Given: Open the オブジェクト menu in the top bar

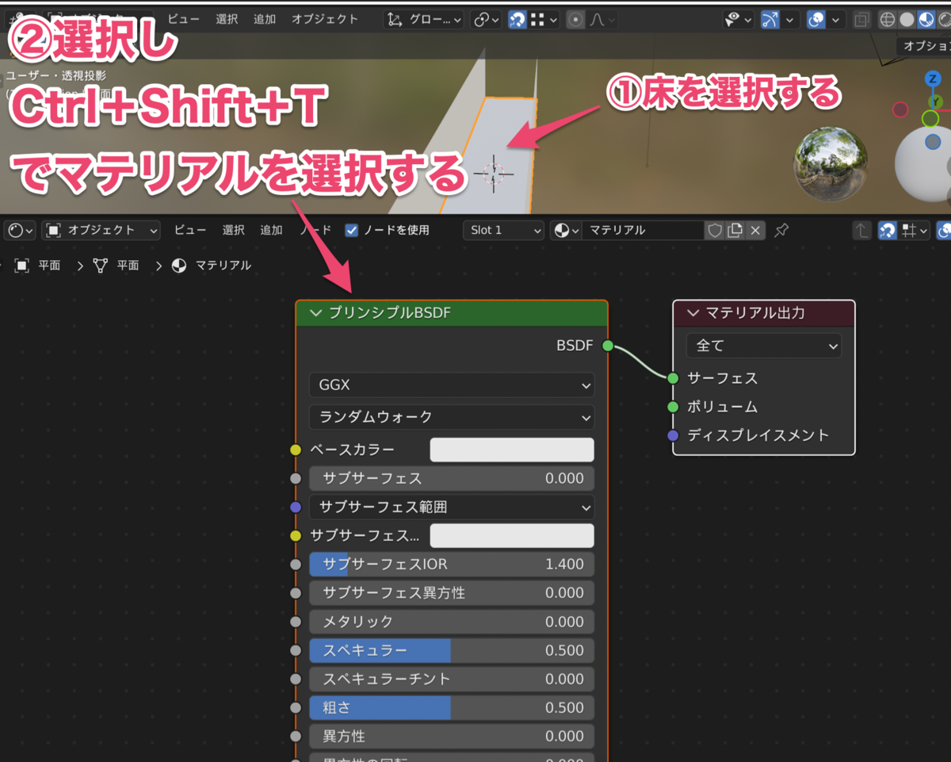Looking at the screenshot, I should pyautogui.click(x=324, y=19).
